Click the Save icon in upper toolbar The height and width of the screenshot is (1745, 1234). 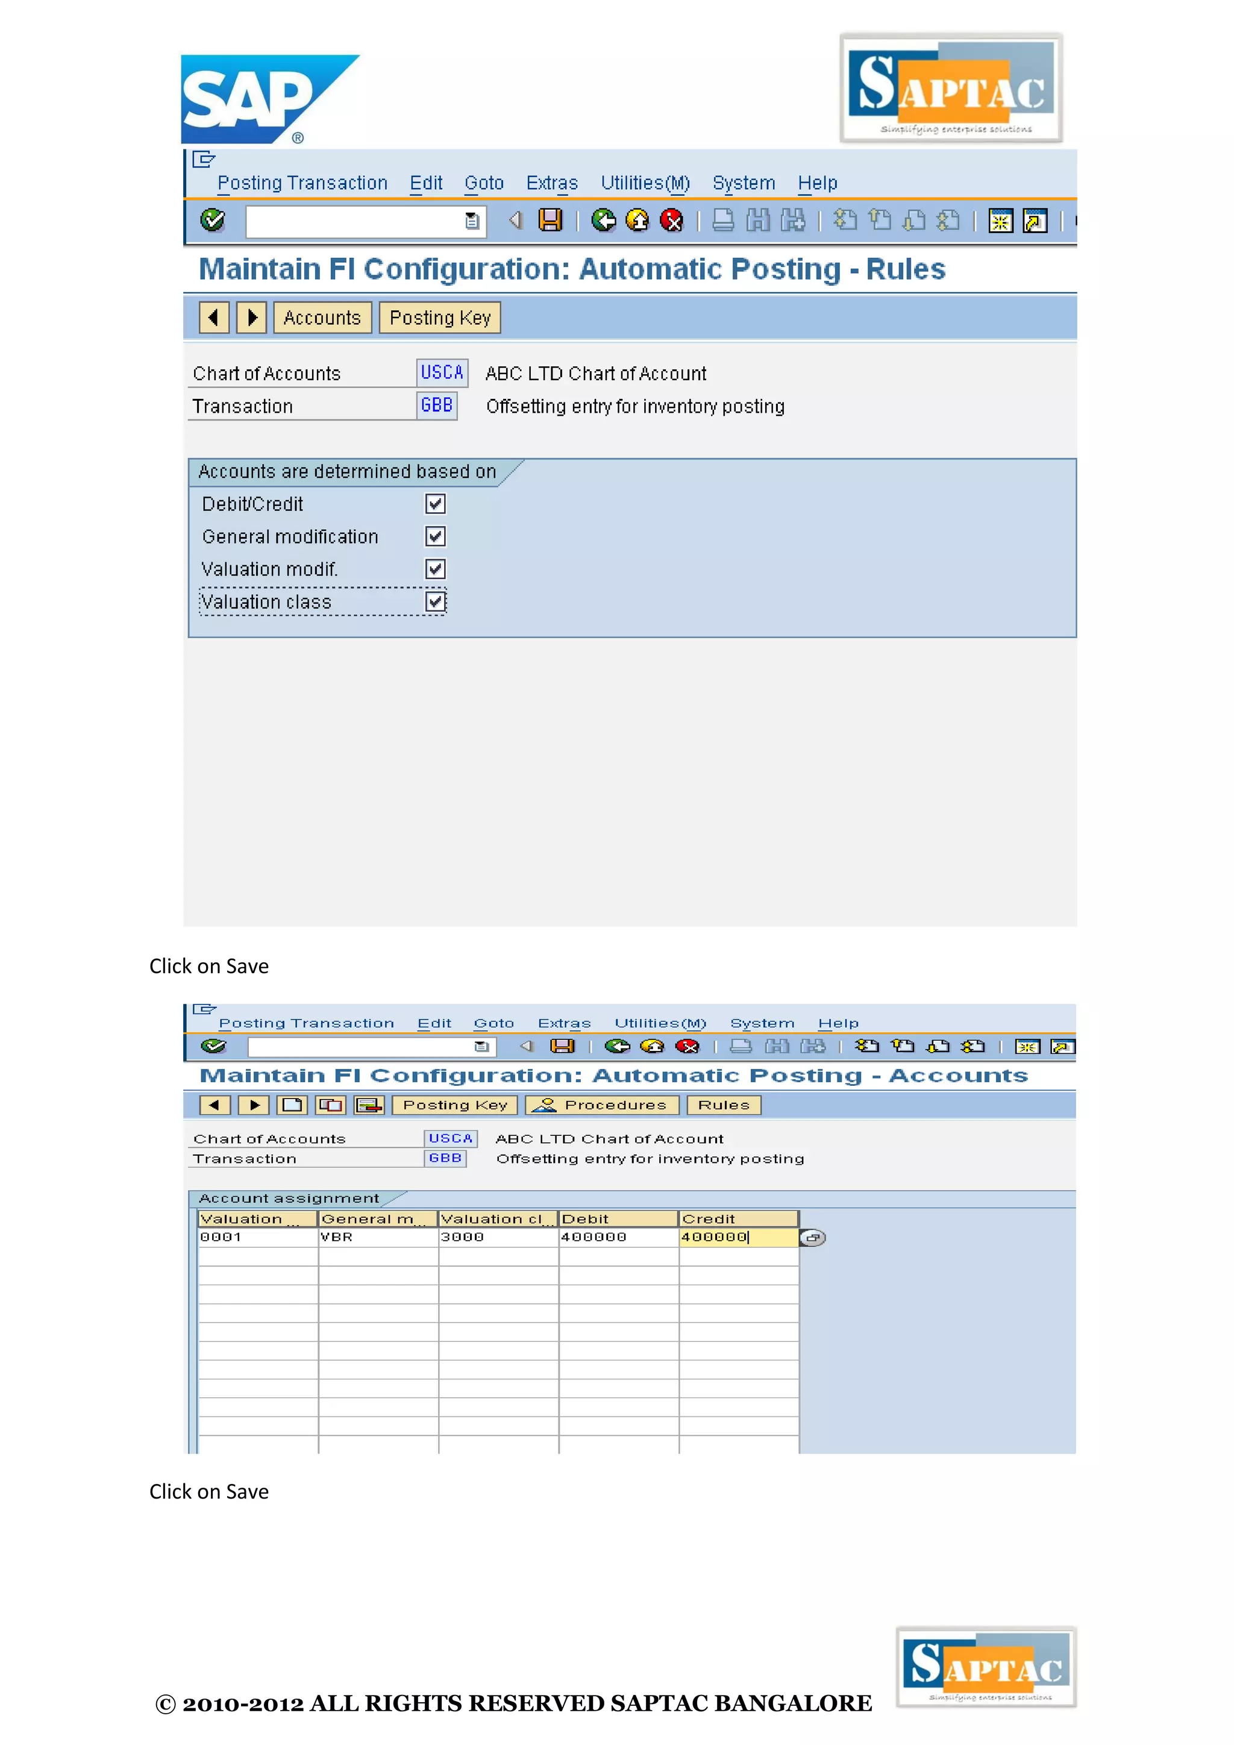[x=550, y=221]
